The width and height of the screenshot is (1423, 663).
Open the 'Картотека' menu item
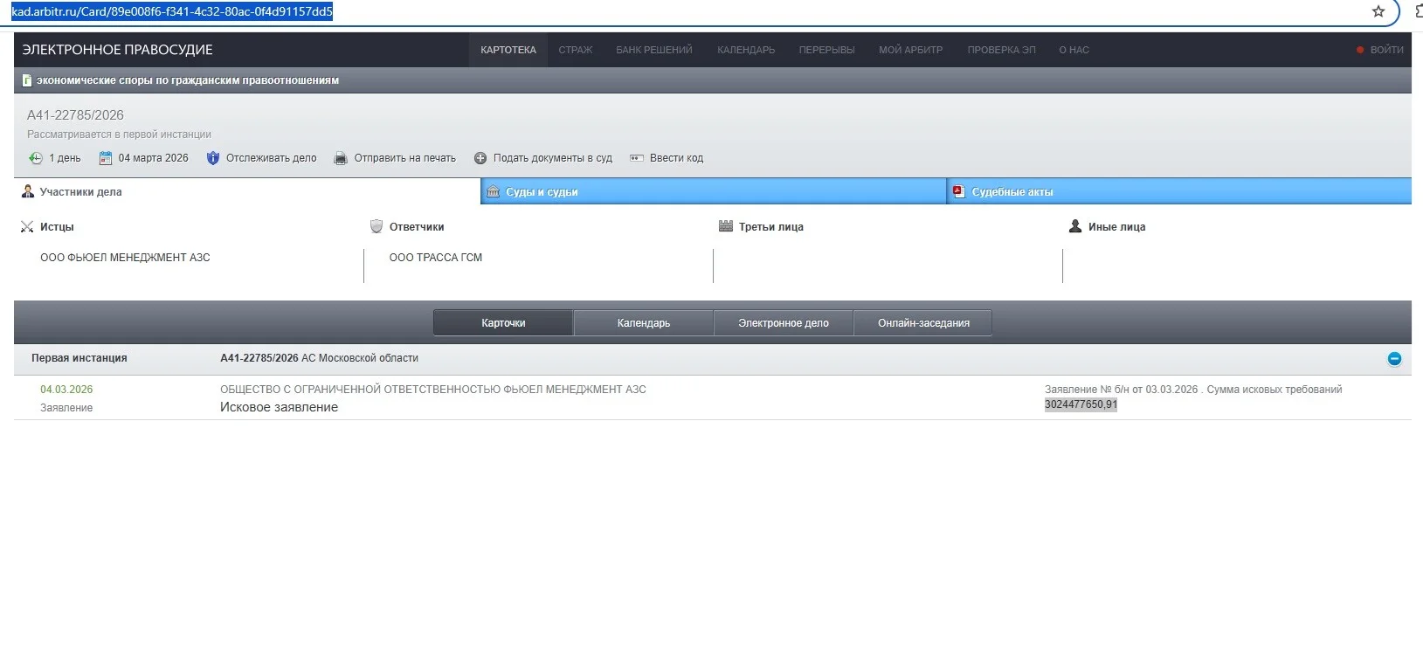point(508,50)
